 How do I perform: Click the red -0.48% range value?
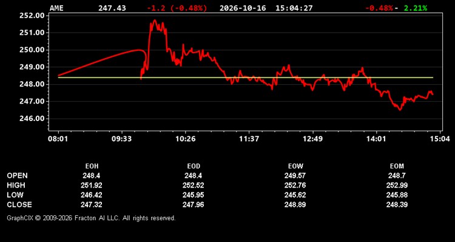click(379, 8)
